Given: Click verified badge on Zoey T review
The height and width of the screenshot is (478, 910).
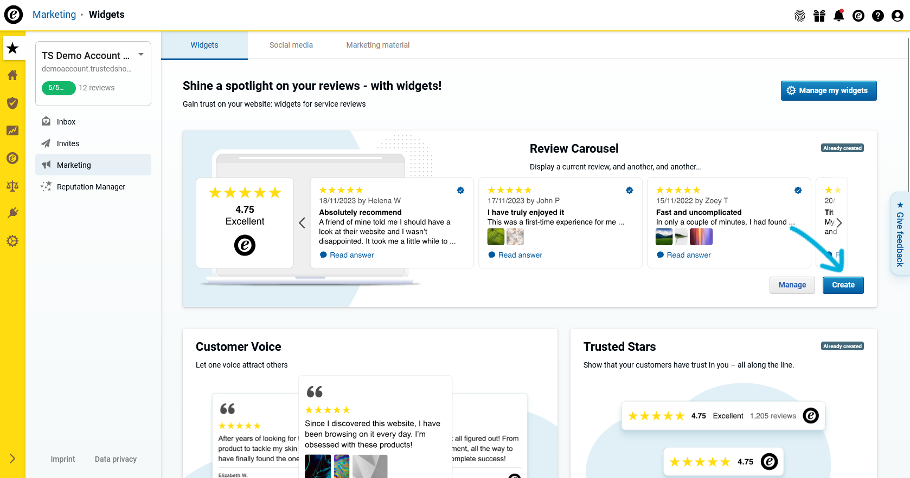Looking at the screenshot, I should (798, 190).
